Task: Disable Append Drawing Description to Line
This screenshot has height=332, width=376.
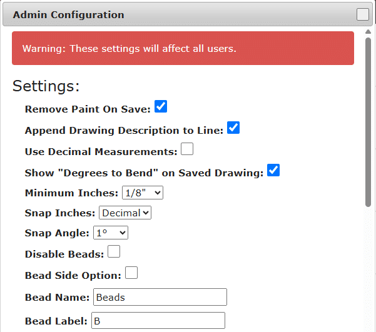Action: point(233,128)
